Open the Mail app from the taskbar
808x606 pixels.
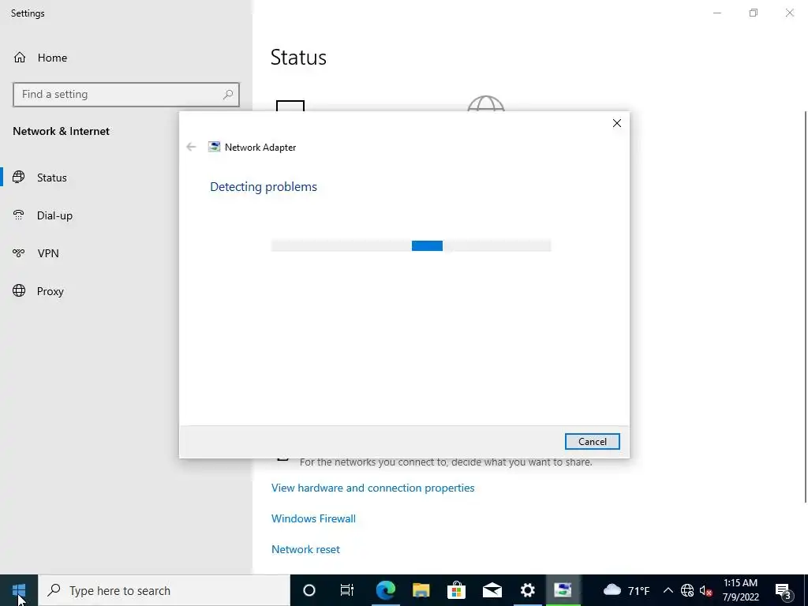pyautogui.click(x=492, y=590)
